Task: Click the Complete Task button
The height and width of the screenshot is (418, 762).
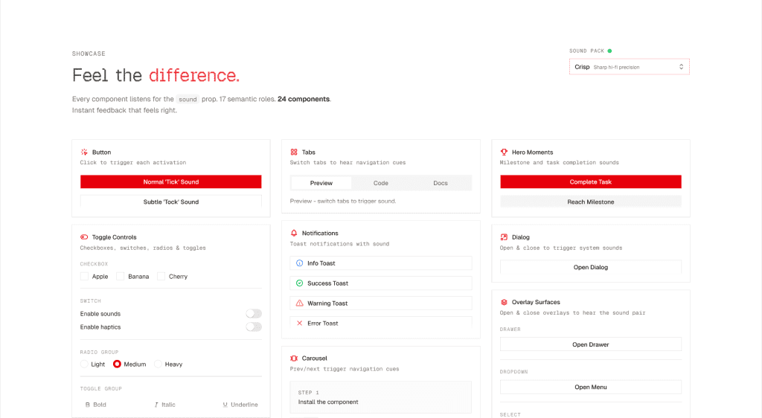Action: point(590,181)
